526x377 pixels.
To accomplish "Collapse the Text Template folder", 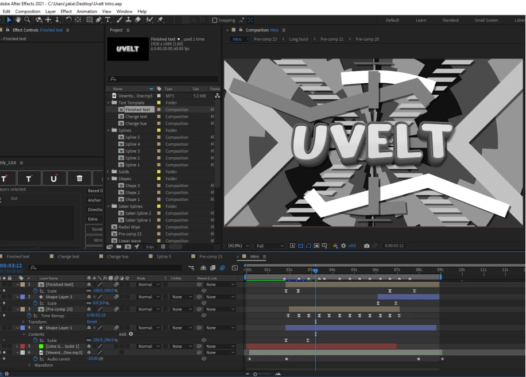I will [x=109, y=103].
